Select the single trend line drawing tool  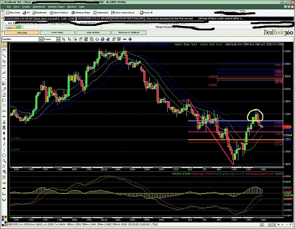coord(4,56)
